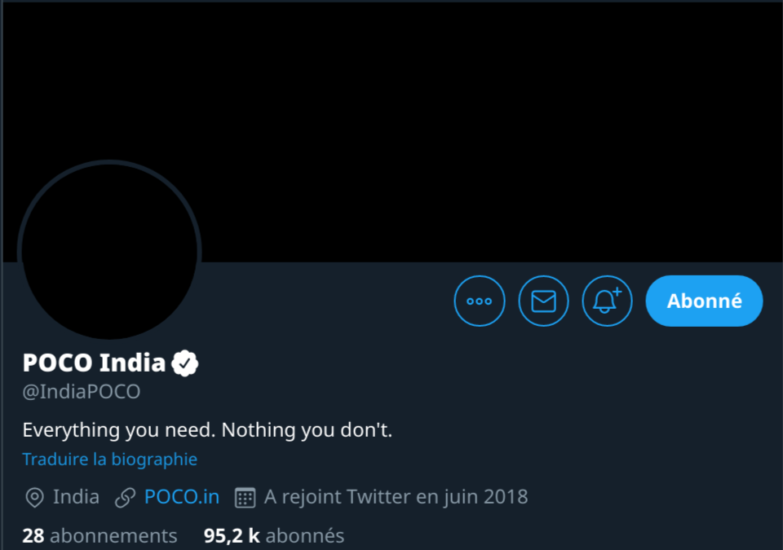Click the calendar join date icon

pyautogui.click(x=245, y=497)
